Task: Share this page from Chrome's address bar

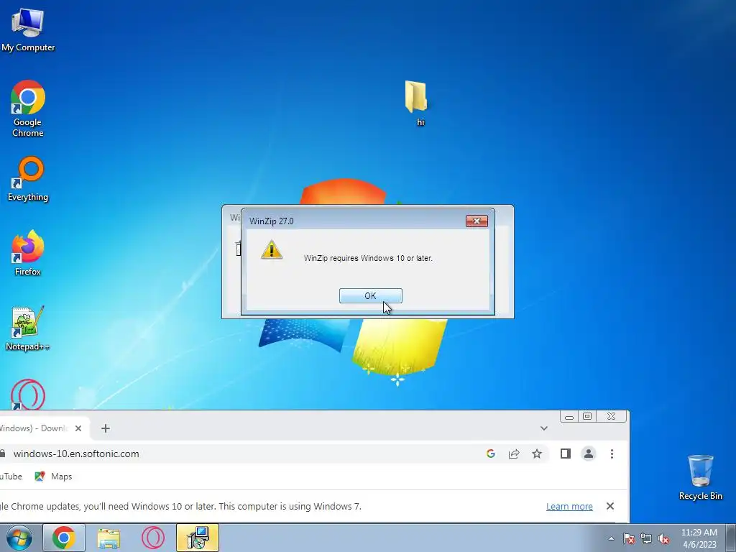Action: (x=514, y=454)
